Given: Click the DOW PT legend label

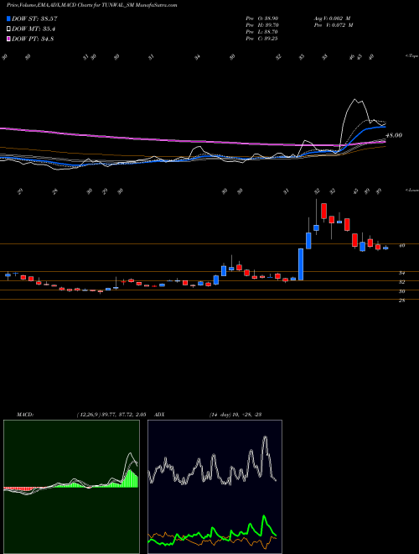Looking at the screenshot, I should (x=33, y=39).
